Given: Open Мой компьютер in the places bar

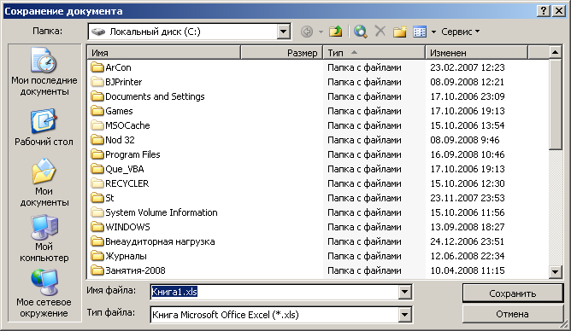Looking at the screenshot, I should tap(44, 238).
